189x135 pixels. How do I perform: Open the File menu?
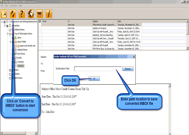(x=2, y=6)
